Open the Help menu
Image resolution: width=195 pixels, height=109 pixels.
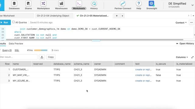(139, 5)
